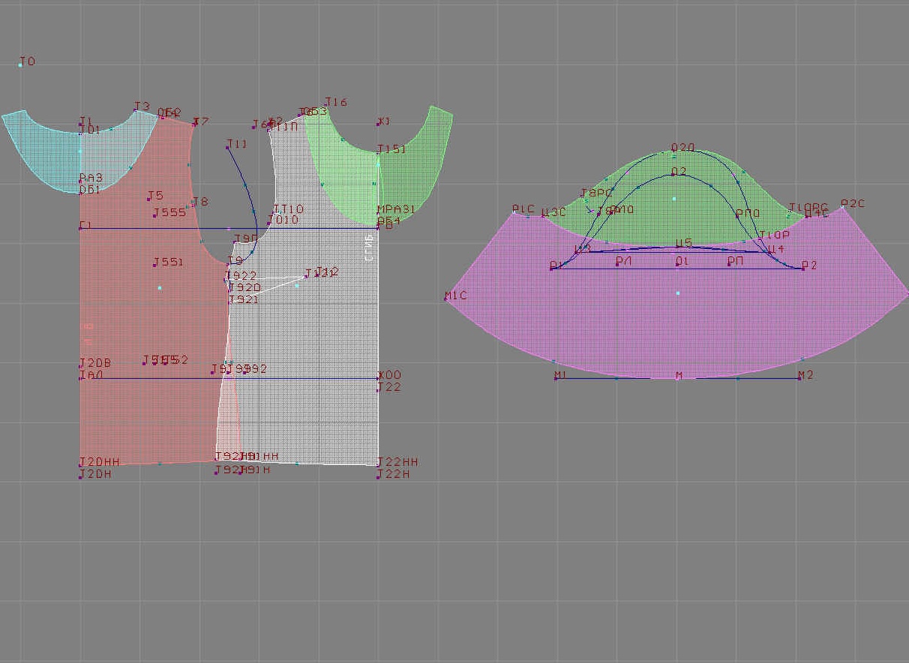Click point P1 at the sleeve cap base
The width and height of the screenshot is (909, 663).
552,268
